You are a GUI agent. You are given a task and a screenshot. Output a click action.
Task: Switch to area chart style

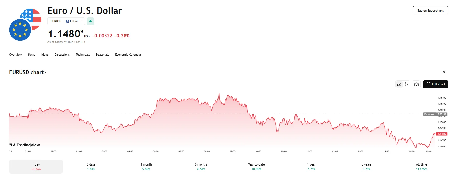399,84
